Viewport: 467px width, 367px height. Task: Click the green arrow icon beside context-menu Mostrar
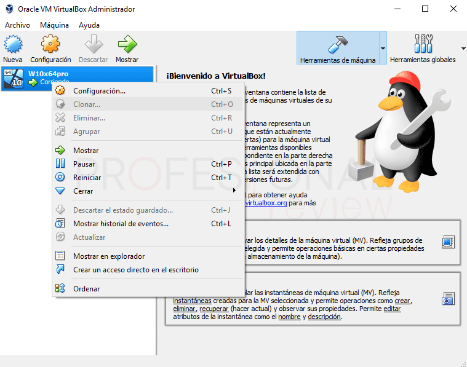coord(60,150)
